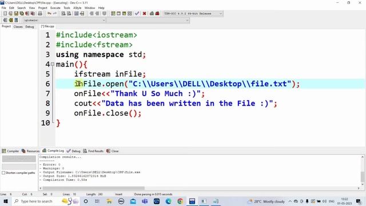Open Microsoft Edge from taskbar
The width and height of the screenshot is (366, 206).
coord(168,201)
